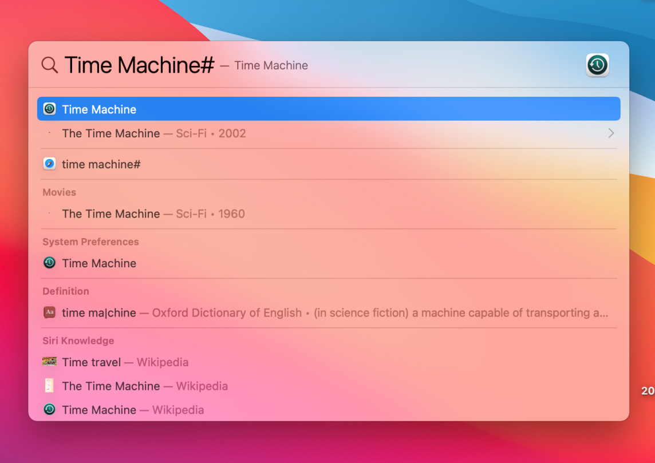The width and height of the screenshot is (655, 463).
Task: Click the Time Machine icon under System Preferences
Action: click(50, 263)
